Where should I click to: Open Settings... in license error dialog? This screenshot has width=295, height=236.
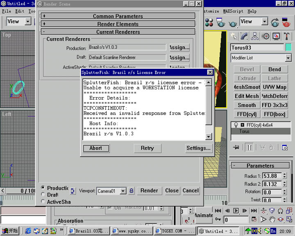199,148
